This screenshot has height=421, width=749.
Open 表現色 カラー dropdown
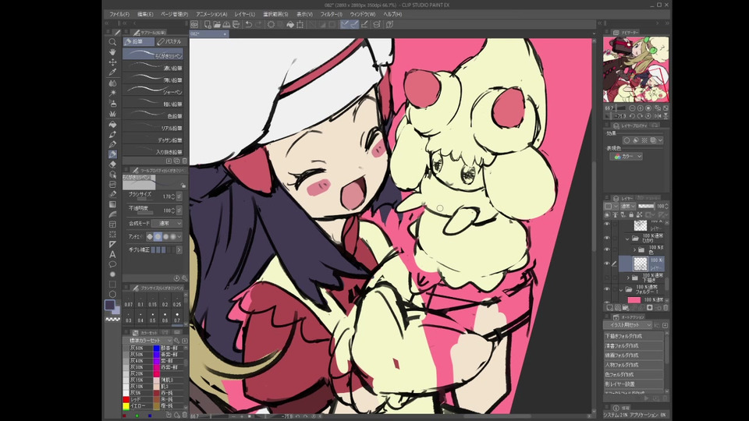click(627, 157)
